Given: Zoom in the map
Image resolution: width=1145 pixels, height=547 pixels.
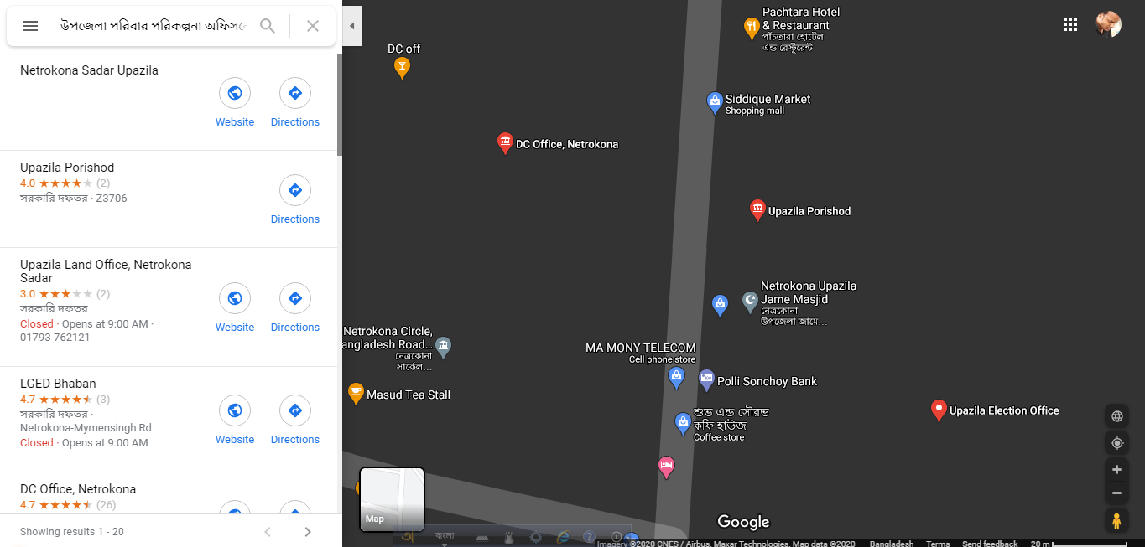Looking at the screenshot, I should [x=1116, y=470].
